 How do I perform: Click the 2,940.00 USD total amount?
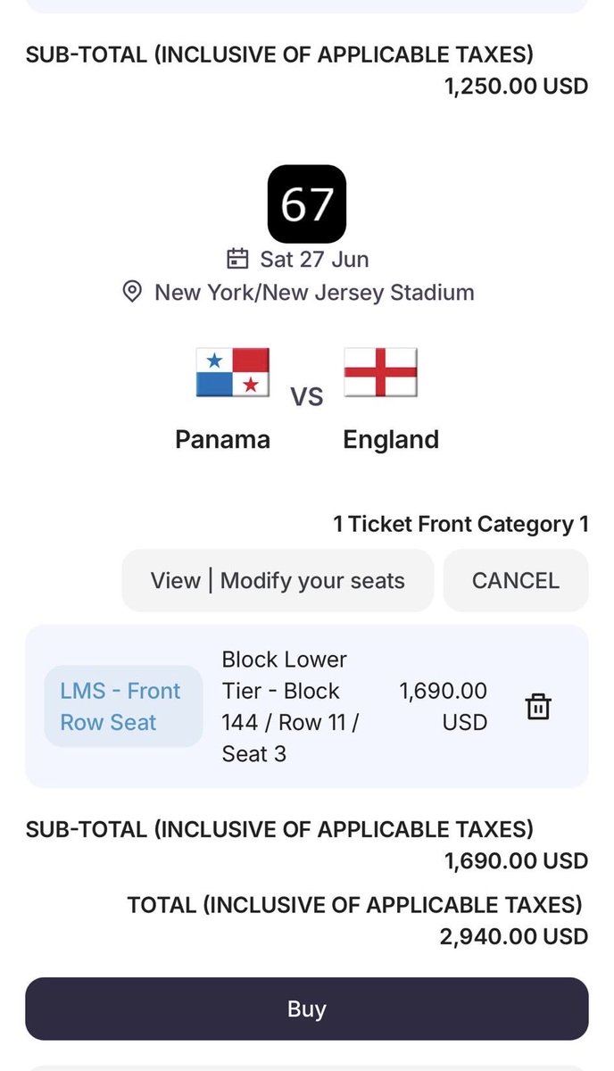pos(513,935)
